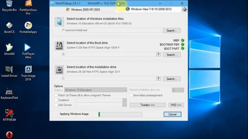Select True Image 2016 desktop icon
This screenshot has width=248, height=139.
pos(28,73)
